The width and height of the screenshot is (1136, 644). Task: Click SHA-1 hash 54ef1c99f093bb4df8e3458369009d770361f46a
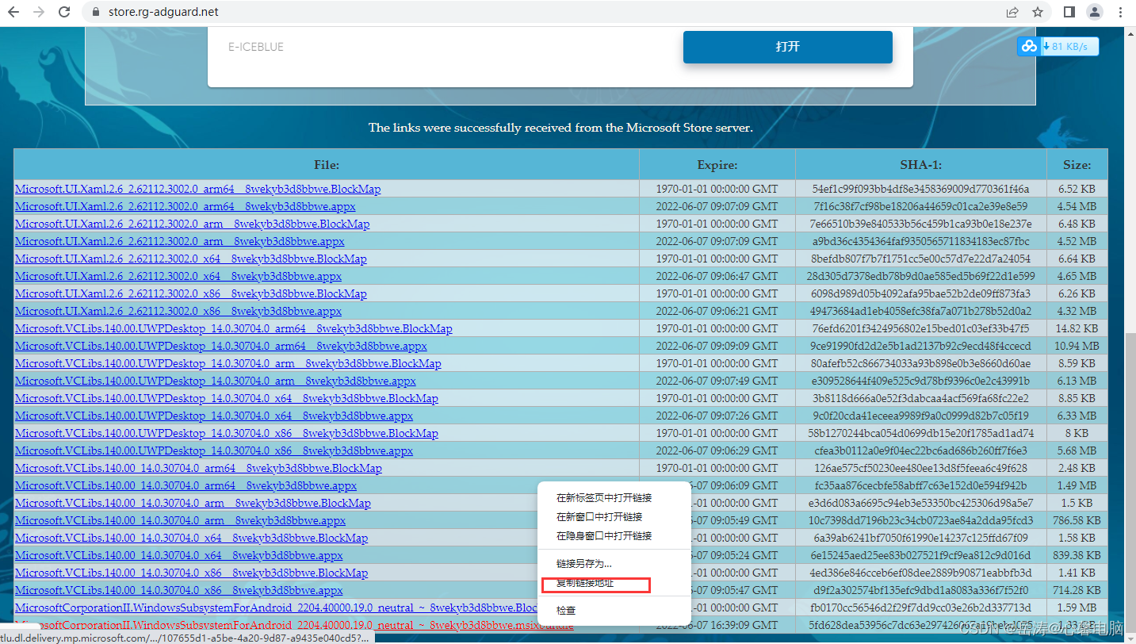click(921, 189)
